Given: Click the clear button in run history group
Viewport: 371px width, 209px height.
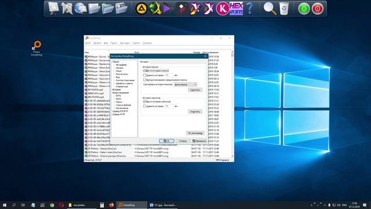Looking at the screenshot, I should point(195,111).
